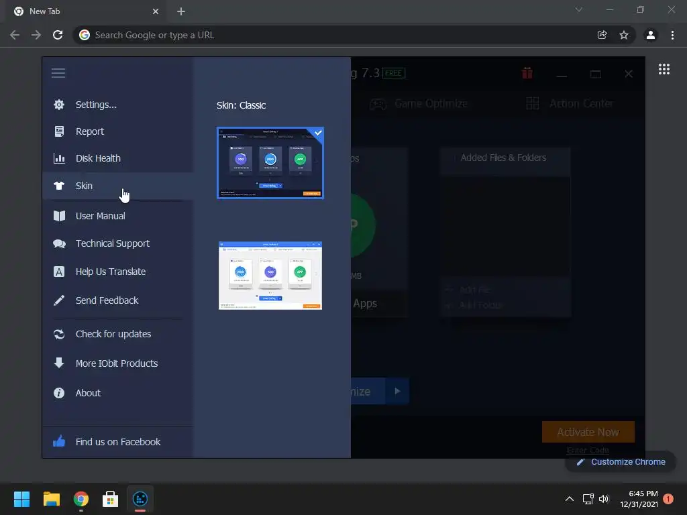The width and height of the screenshot is (687, 515).
Task: Click the Skin t-shirt icon
Action: [x=59, y=186]
